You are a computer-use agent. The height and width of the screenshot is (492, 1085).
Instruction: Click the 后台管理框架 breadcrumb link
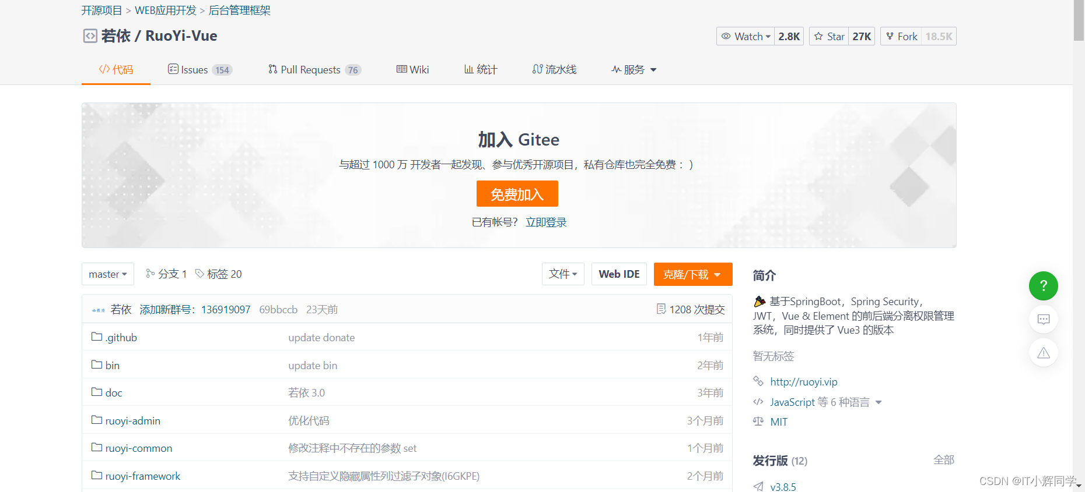point(239,10)
